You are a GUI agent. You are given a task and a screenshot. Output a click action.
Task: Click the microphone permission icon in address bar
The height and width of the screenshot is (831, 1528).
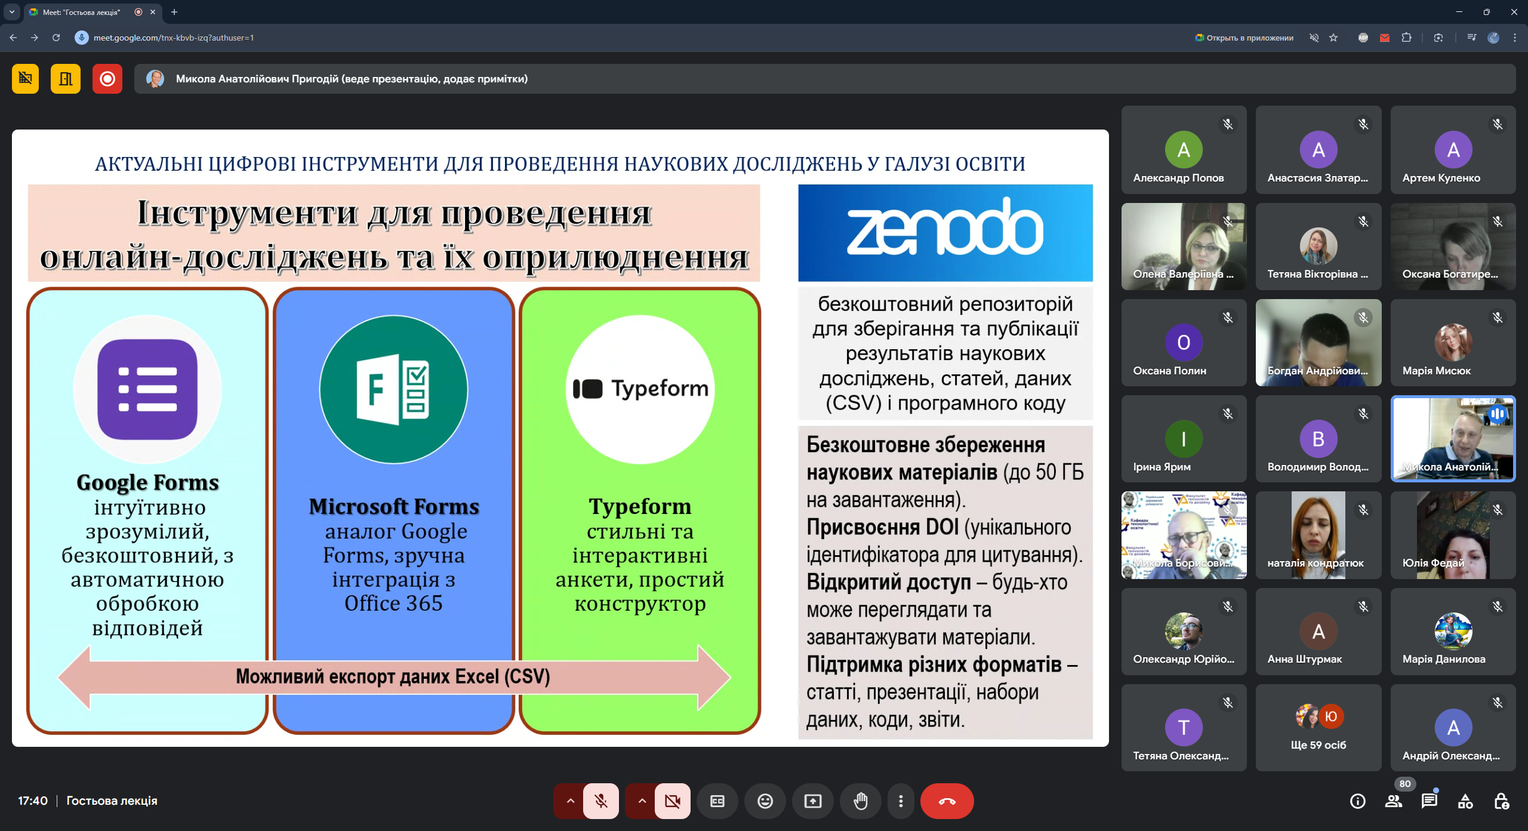pos(82,38)
